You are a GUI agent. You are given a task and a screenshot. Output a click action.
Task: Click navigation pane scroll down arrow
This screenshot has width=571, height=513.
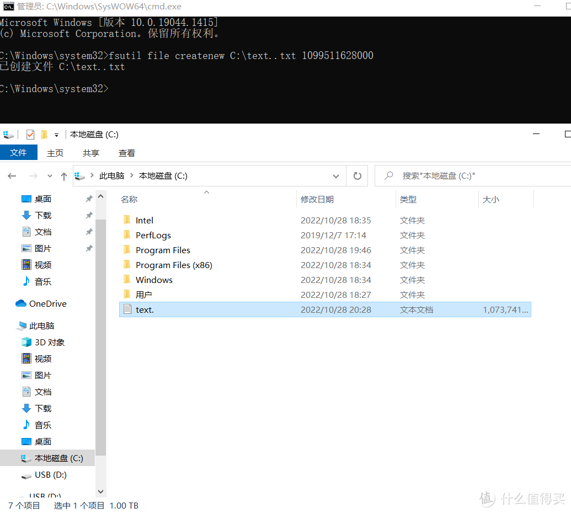(x=101, y=491)
